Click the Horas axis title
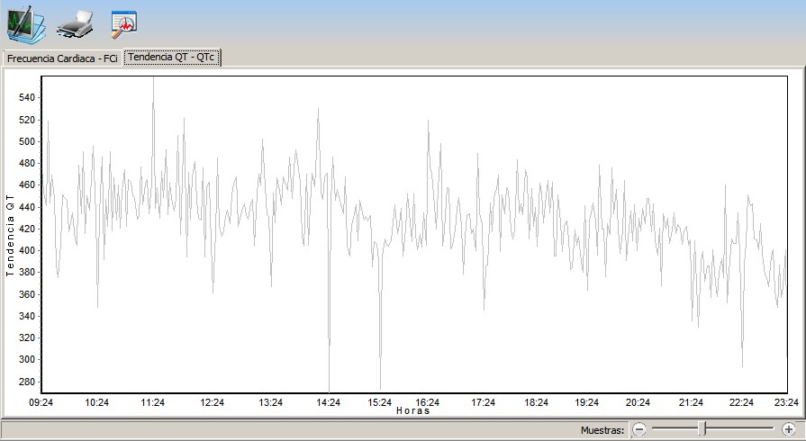 pos(413,411)
